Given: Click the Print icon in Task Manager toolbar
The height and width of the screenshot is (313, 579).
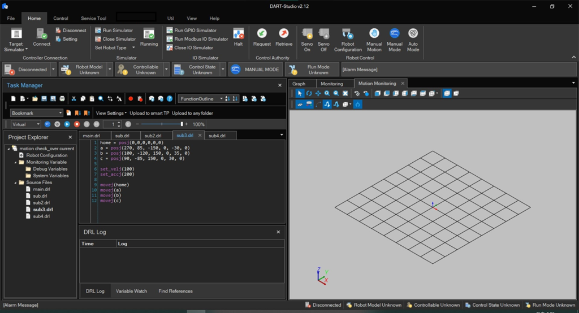Looking at the screenshot, I should [x=62, y=98].
